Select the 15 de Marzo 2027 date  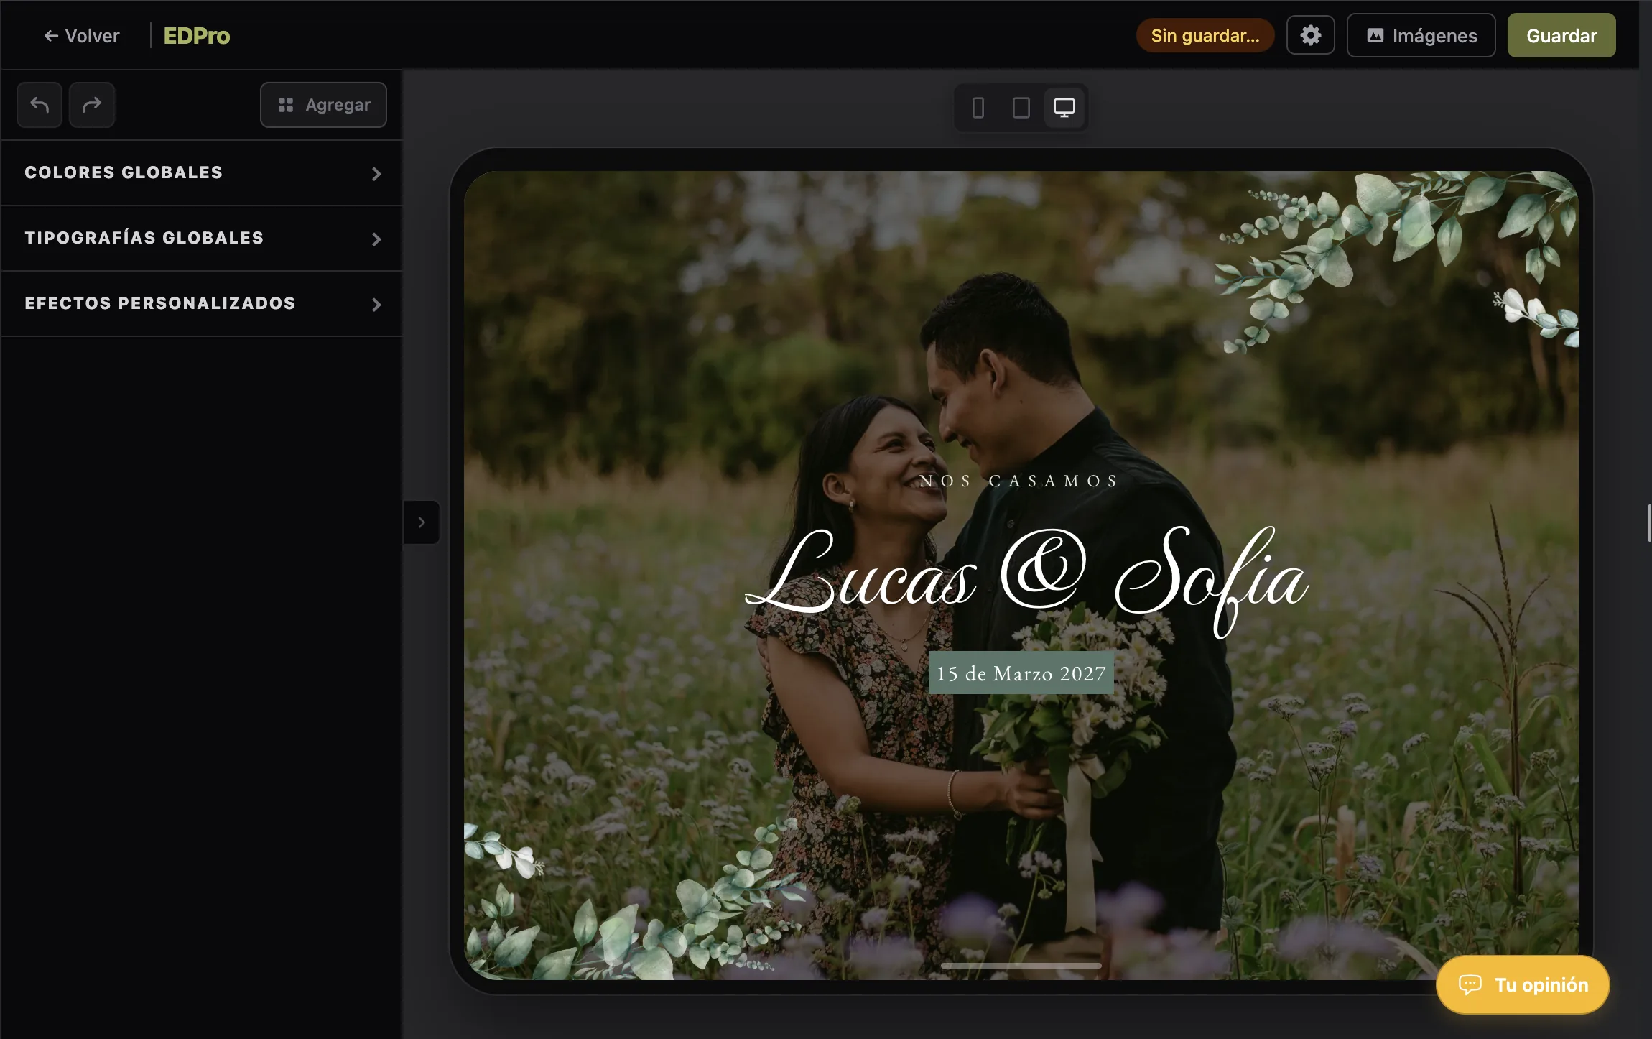(x=1021, y=673)
